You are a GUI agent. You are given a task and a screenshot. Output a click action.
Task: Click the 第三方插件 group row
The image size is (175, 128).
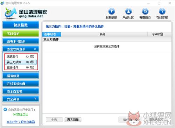click(x=107, y=39)
